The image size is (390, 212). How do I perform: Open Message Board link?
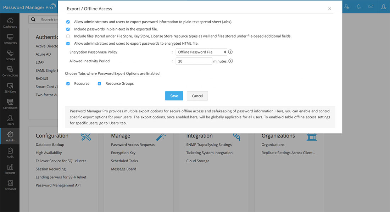coord(124,169)
